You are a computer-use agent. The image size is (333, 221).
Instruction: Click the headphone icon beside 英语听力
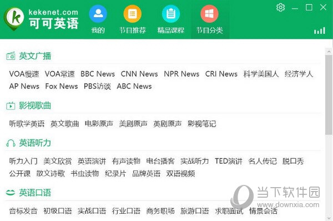11,143
